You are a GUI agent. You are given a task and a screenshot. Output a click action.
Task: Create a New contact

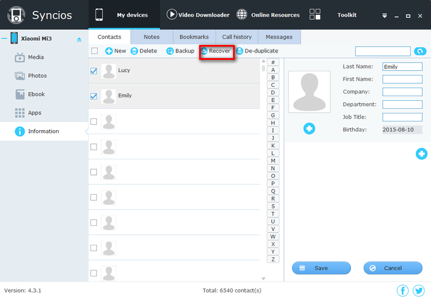116,51
